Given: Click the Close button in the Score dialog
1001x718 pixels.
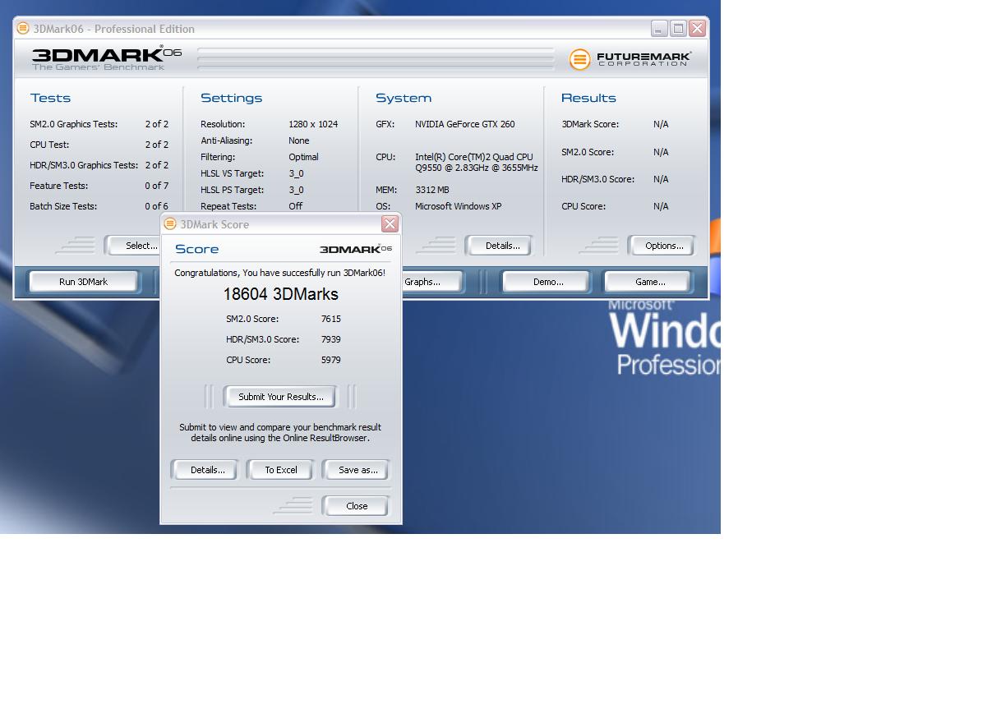Looking at the screenshot, I should point(357,506).
